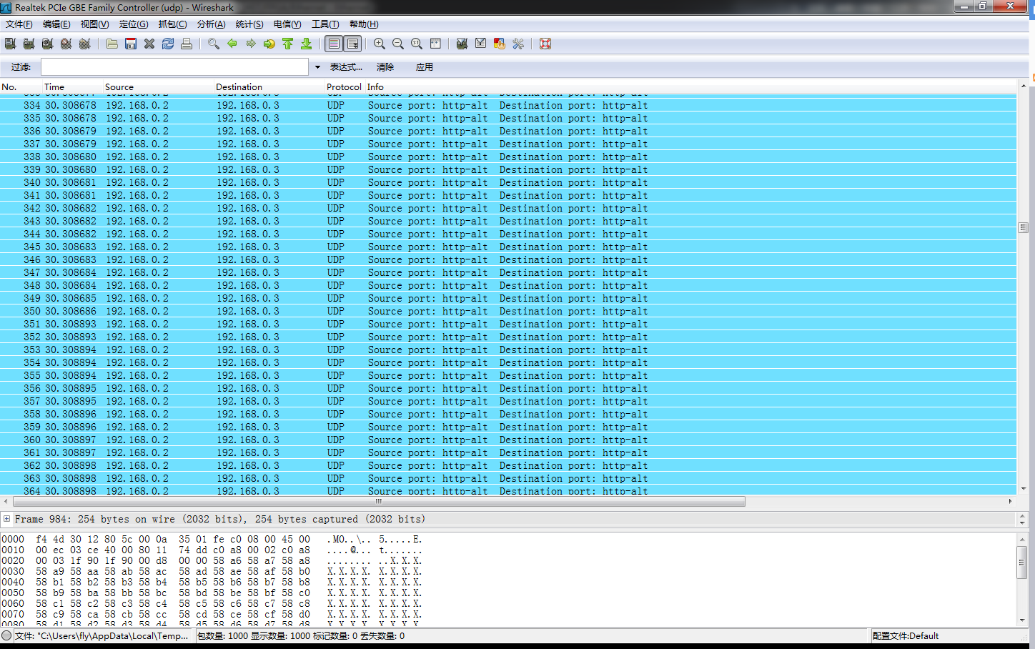Expand the Frame 984 details tree
Screen dimensions: 1035x649
tap(6, 519)
